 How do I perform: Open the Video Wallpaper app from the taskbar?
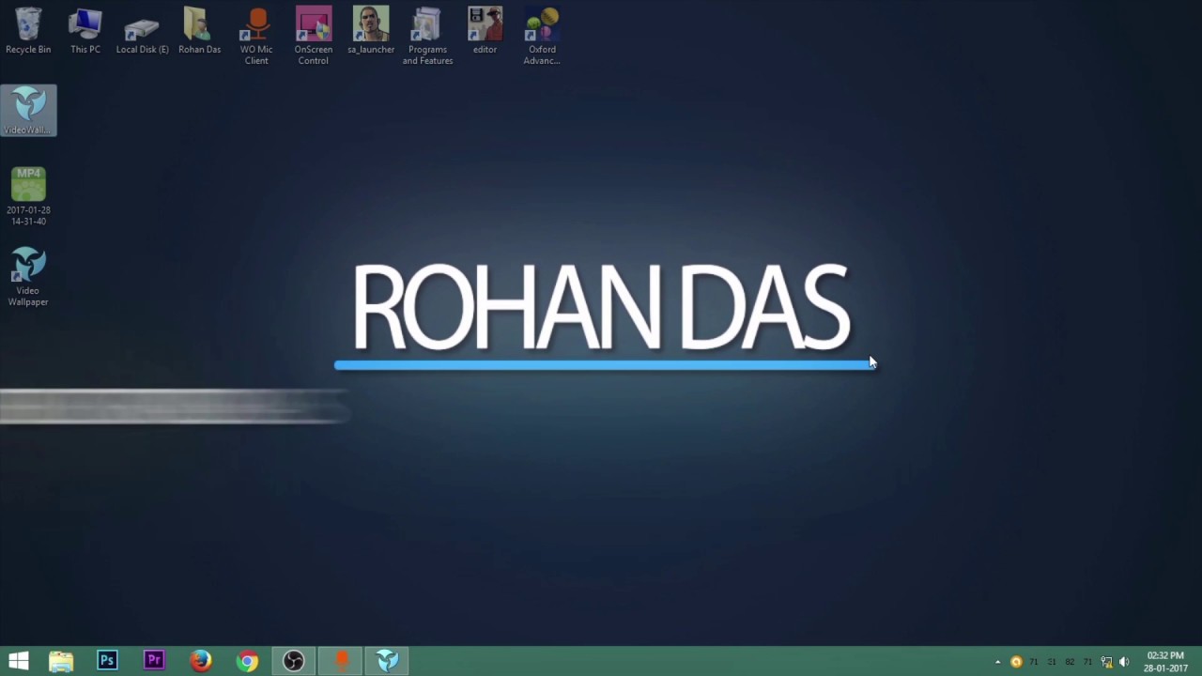click(387, 661)
